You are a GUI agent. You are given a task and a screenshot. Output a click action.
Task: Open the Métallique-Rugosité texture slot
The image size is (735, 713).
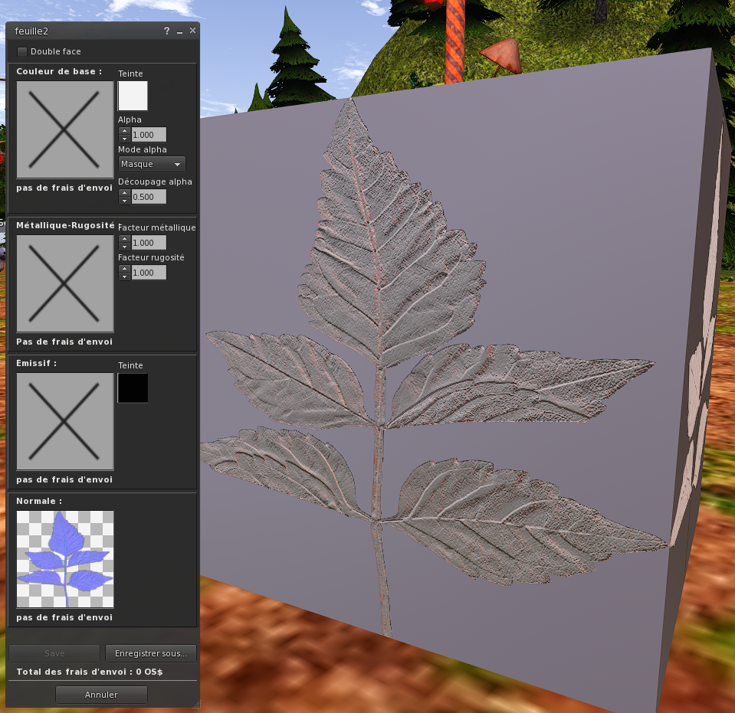65,283
